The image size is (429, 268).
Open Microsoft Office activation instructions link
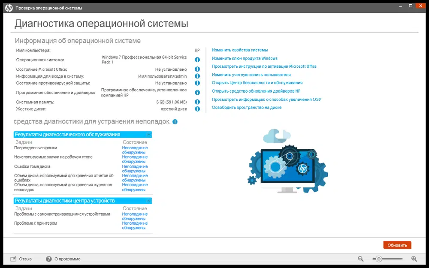tap(264, 66)
